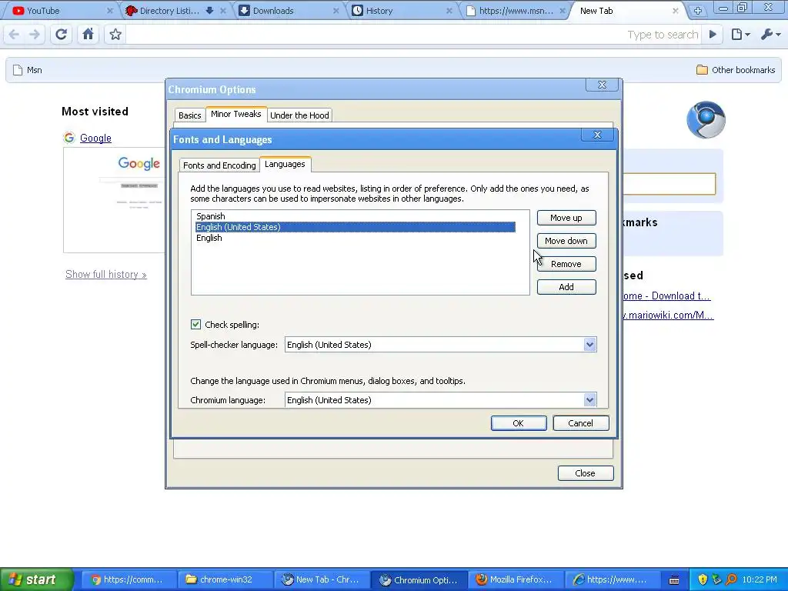Screen dimensions: 788x591
Task: Toggle the Check spelling checkbox
Action: click(x=195, y=325)
